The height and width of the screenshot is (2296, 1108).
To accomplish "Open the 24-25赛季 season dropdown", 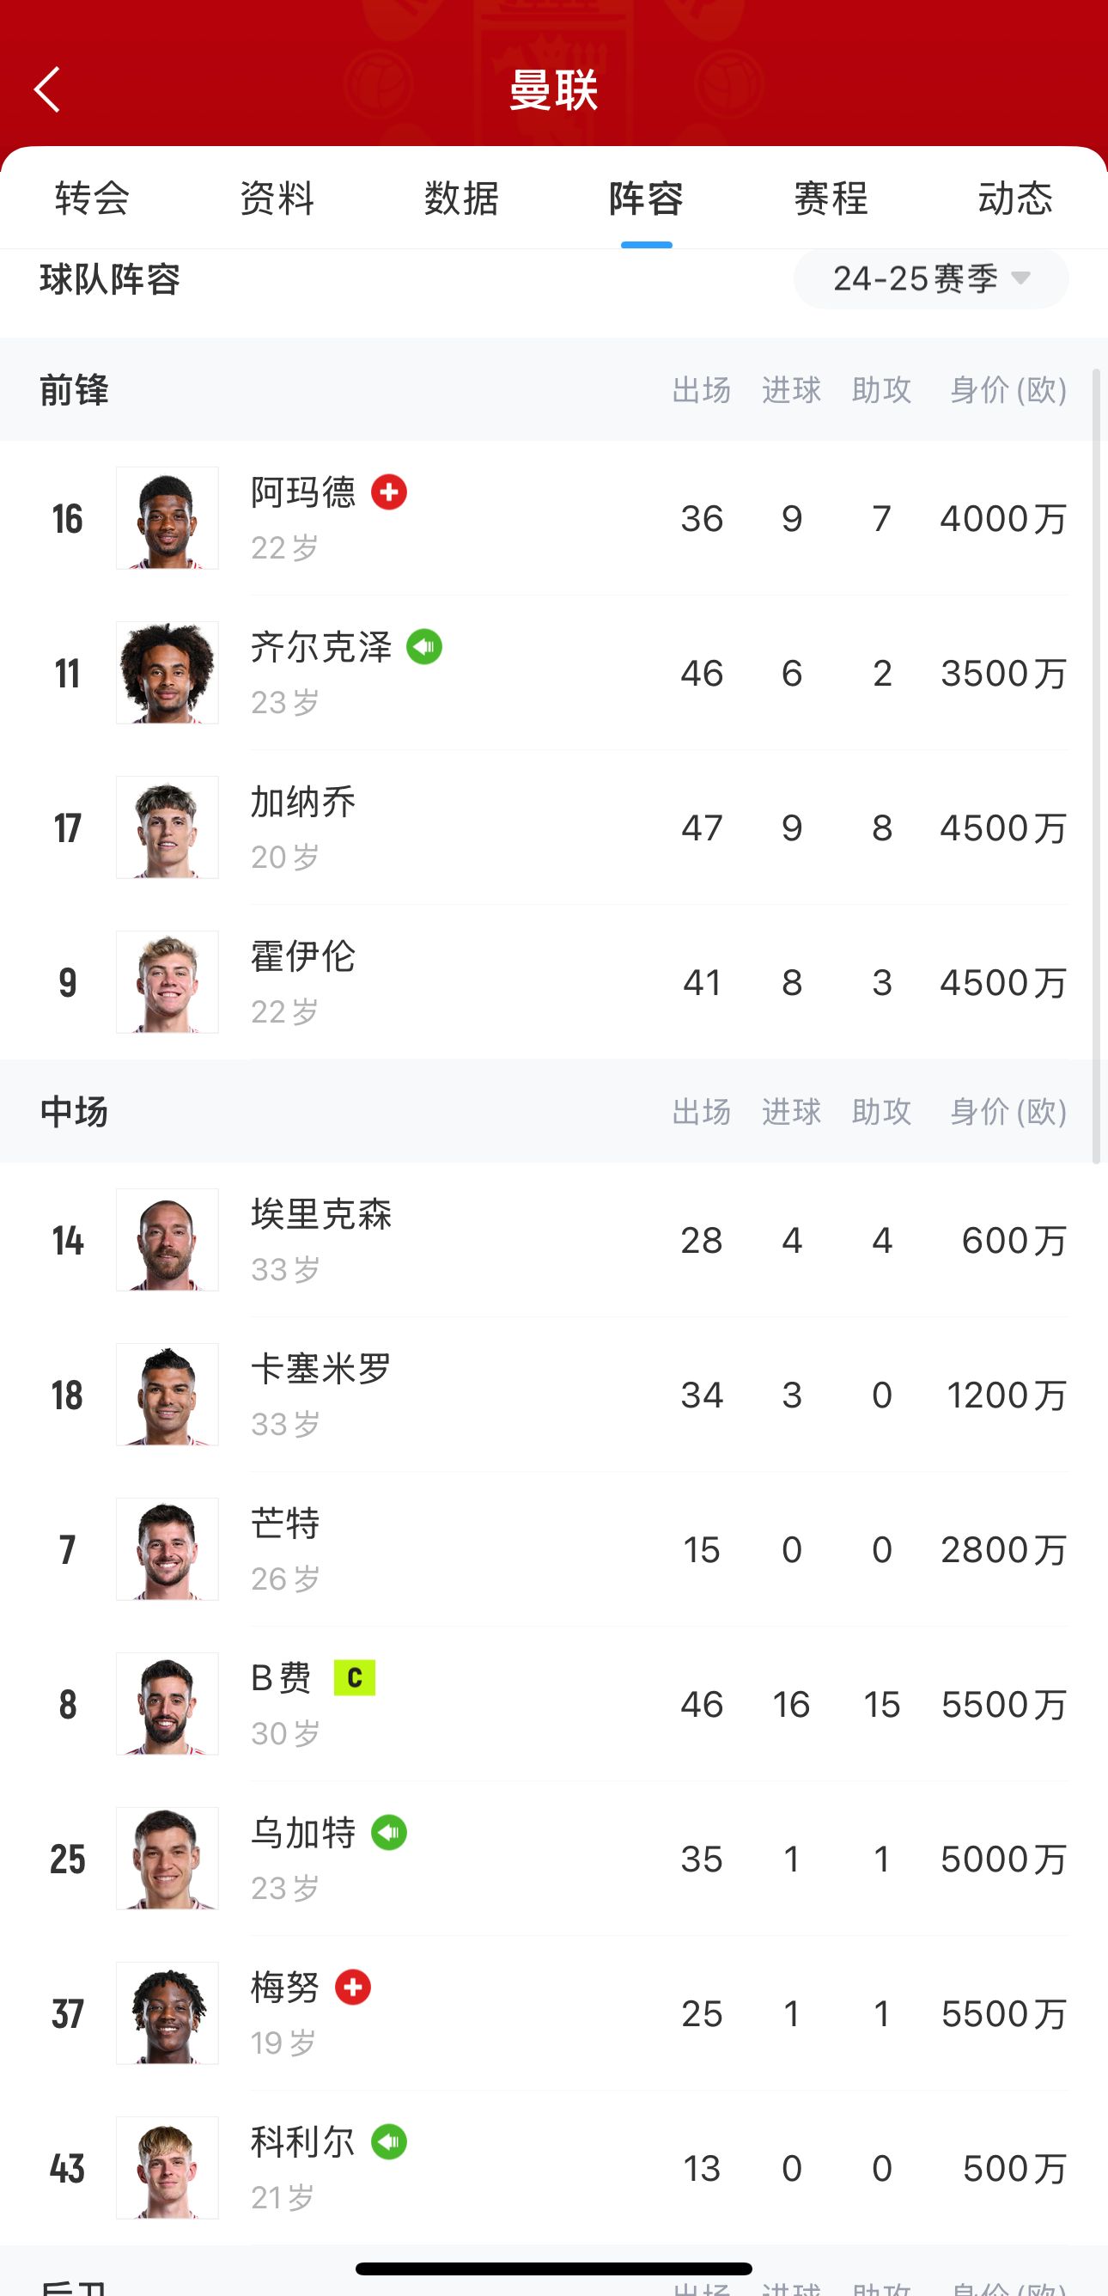I will 931,279.
